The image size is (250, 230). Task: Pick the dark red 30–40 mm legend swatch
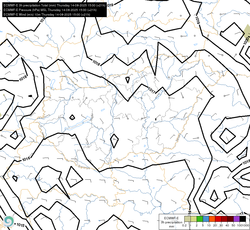[x=224, y=219]
